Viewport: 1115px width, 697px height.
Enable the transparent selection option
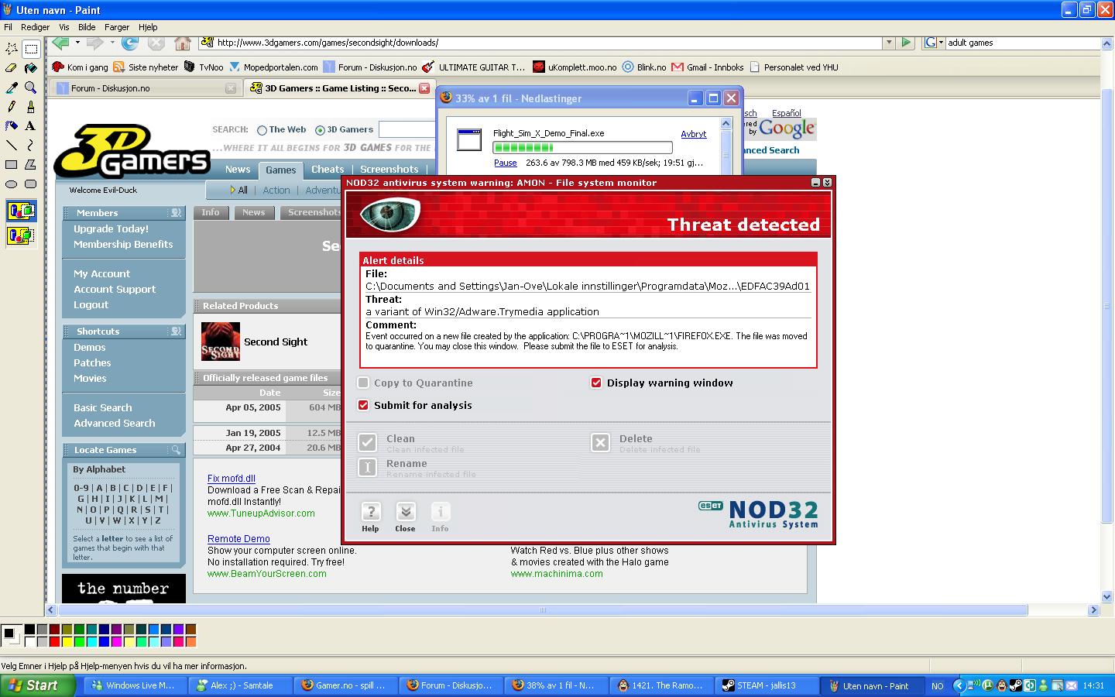pyautogui.click(x=21, y=235)
